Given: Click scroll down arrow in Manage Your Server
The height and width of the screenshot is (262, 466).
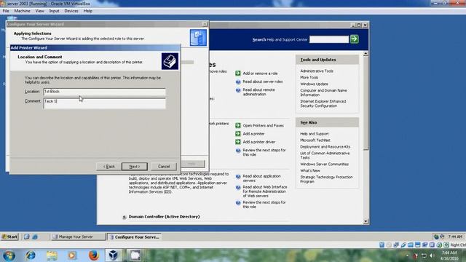Looking at the screenshot, I should click(x=366, y=221).
